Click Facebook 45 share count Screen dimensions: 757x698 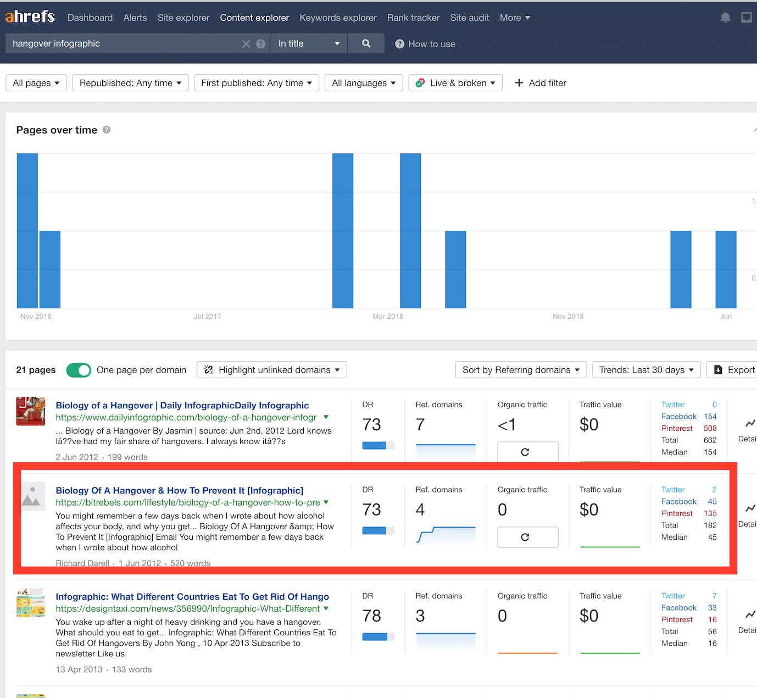click(712, 501)
